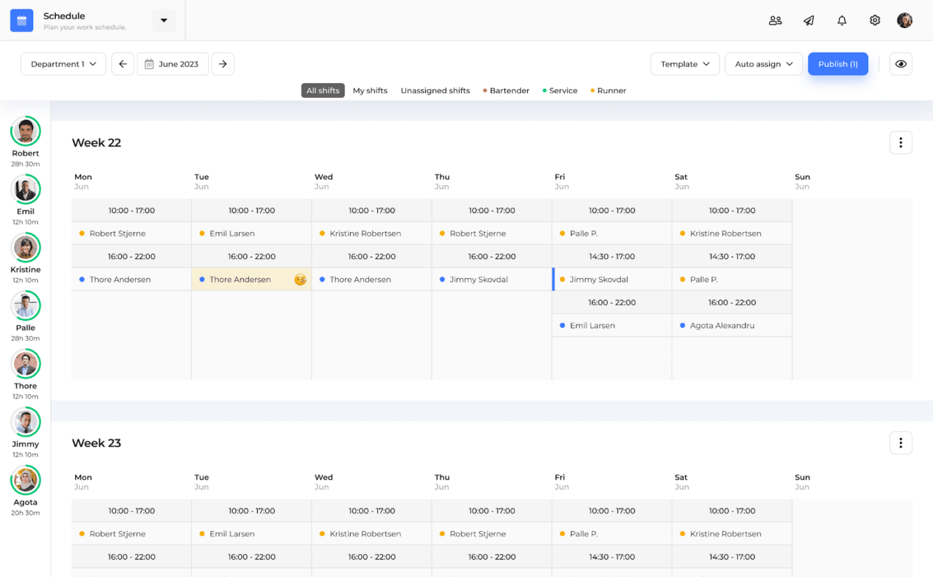This screenshot has width=933, height=577.
Task: Go to previous month with left arrow
Action: pos(123,64)
